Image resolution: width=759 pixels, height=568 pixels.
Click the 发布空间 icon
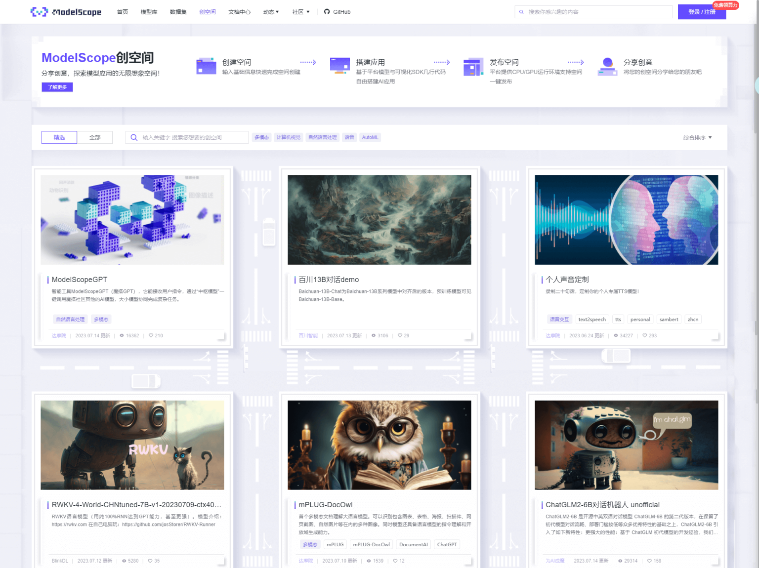[x=473, y=67]
